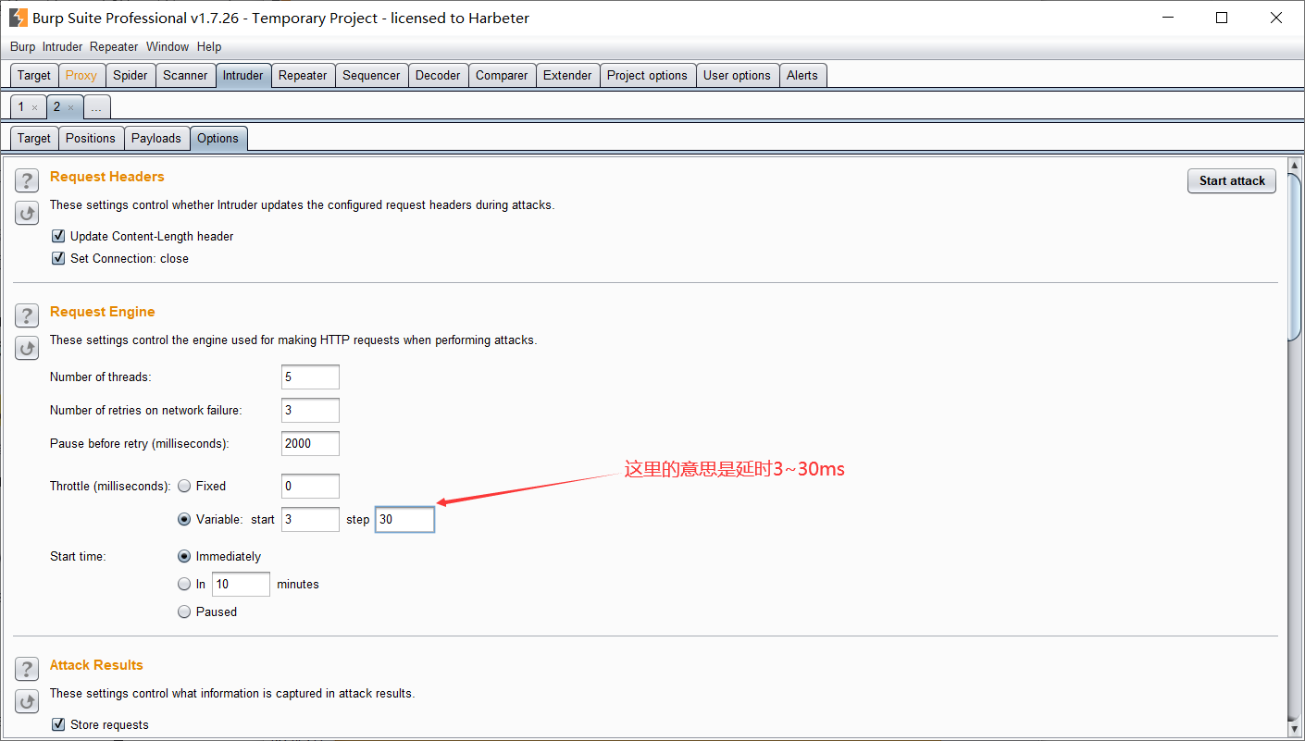Click Pause before retry milliseconds field

click(310, 443)
